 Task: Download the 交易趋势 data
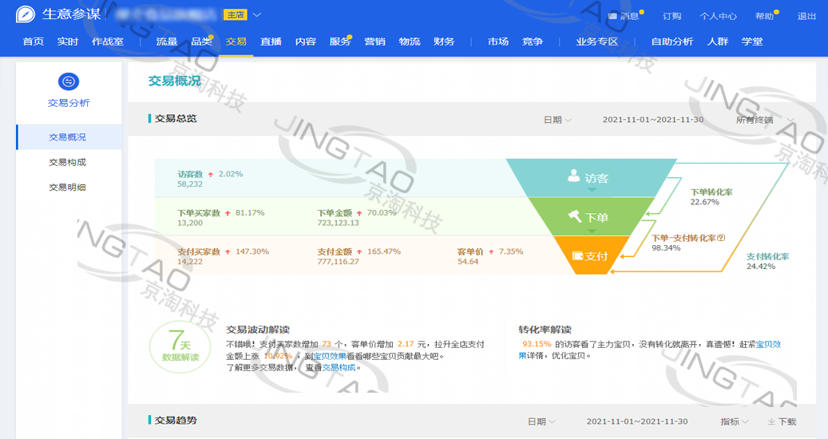782,421
